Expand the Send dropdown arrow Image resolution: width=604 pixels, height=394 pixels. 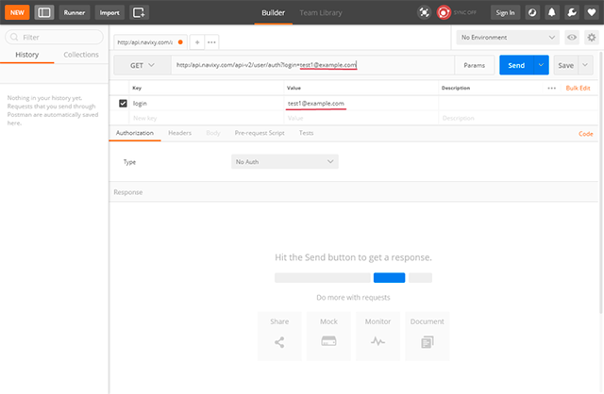click(541, 65)
